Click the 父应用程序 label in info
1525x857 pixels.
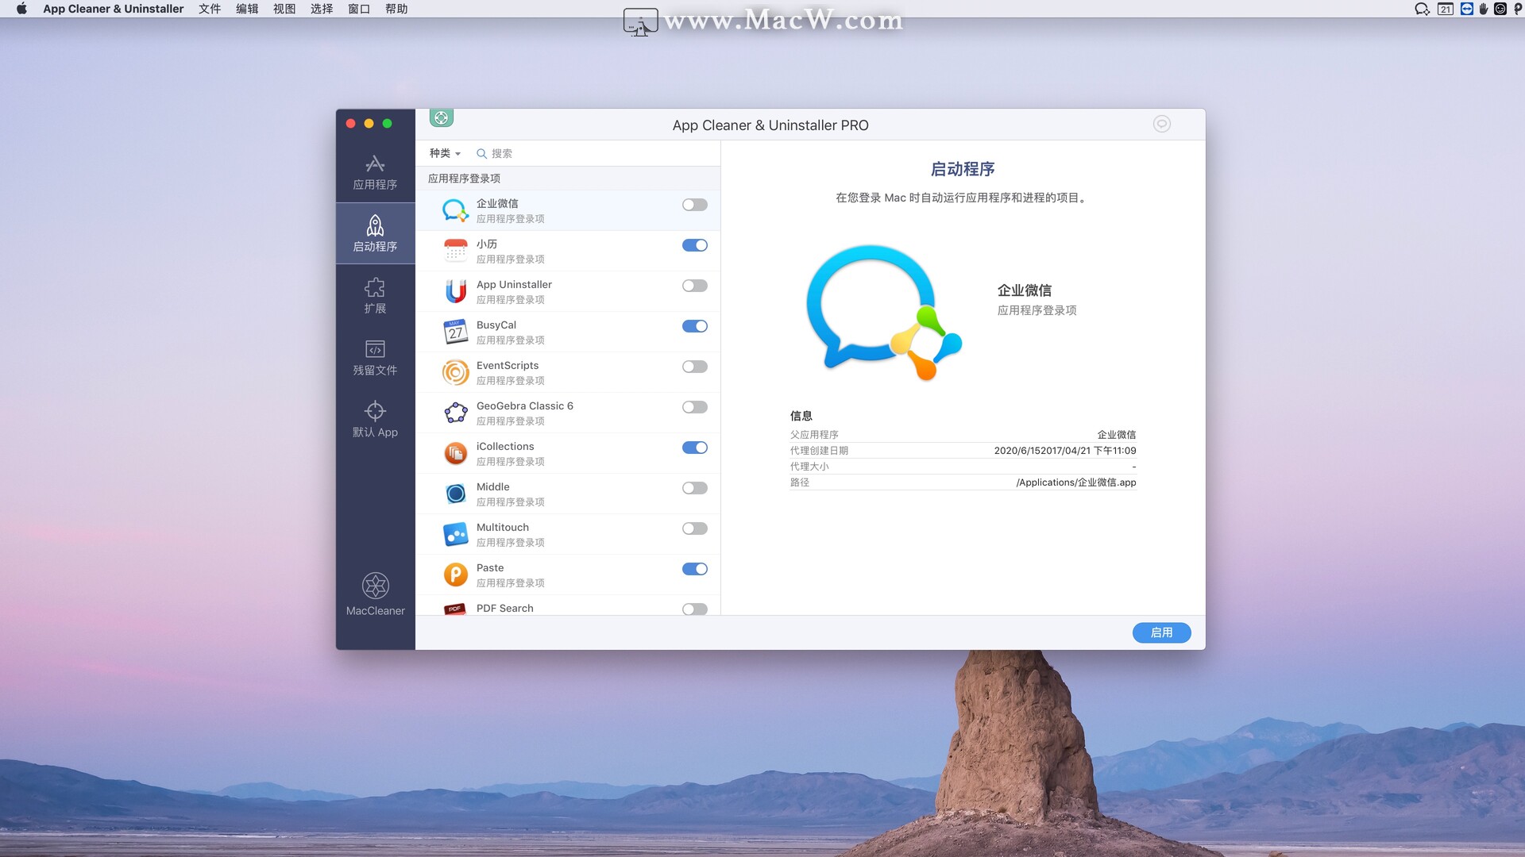814,435
